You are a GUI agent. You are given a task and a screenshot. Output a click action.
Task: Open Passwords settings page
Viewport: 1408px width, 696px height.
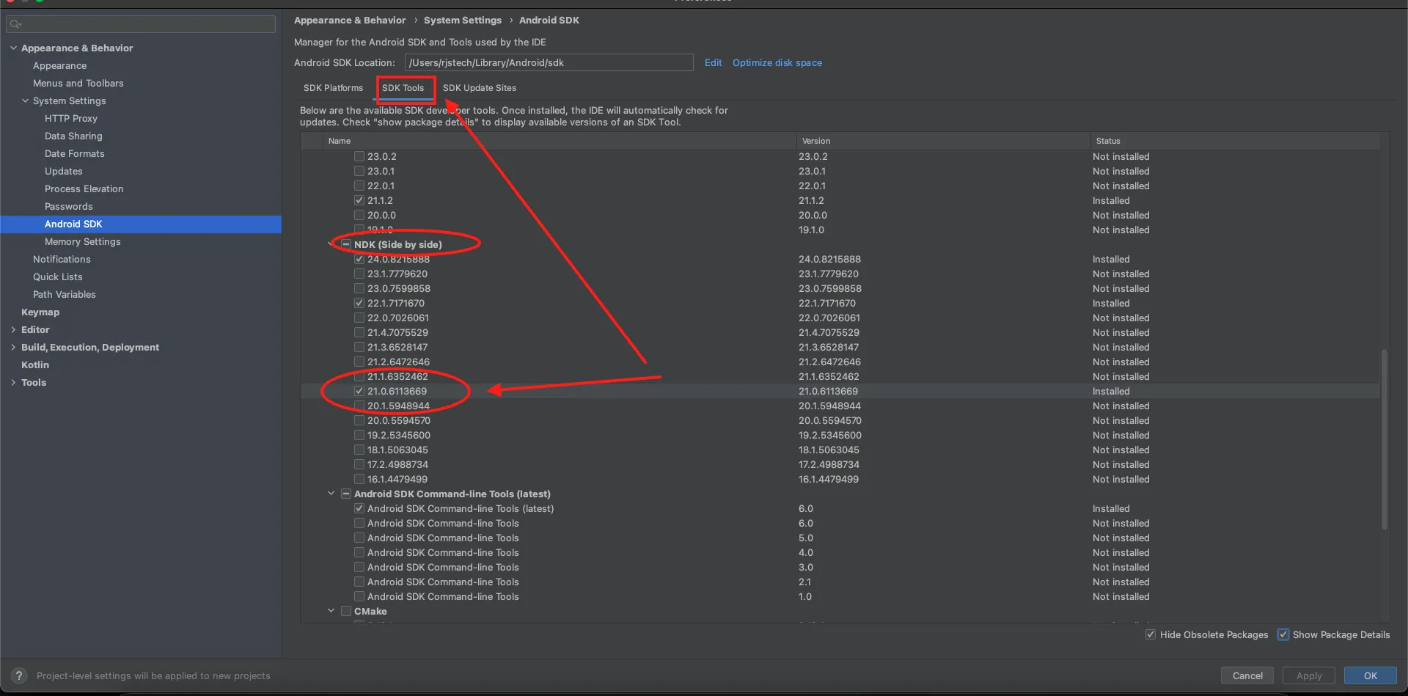click(x=69, y=206)
